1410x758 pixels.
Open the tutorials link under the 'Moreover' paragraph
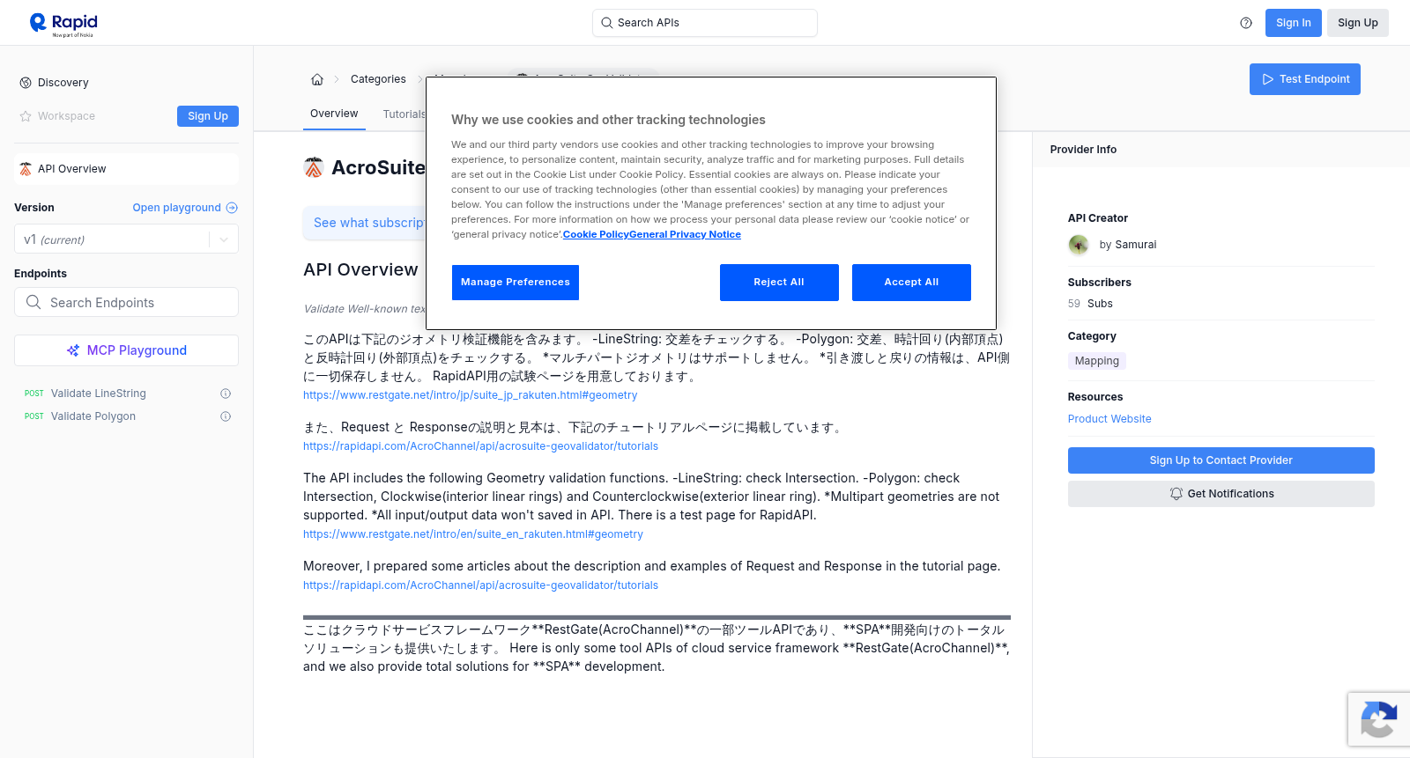[480, 585]
